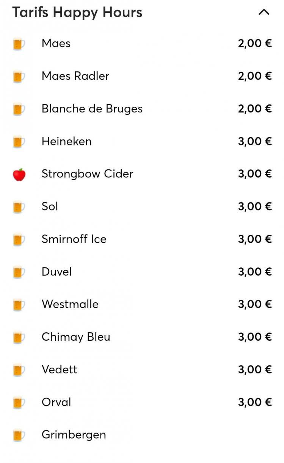The height and width of the screenshot is (463, 284).
Task: Tap the beer icon beside Blanche de Bruges
Action: pos(19,109)
